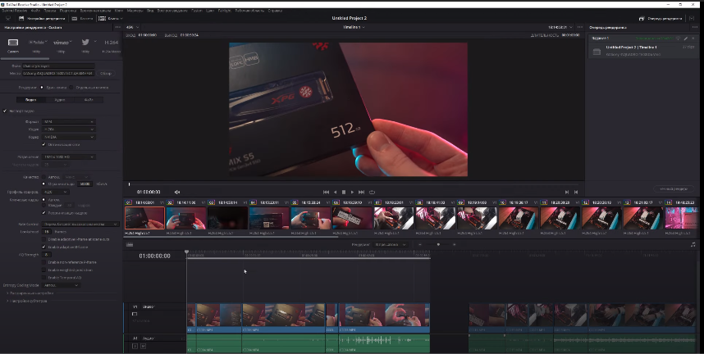Viewport: 704px width, 354px height.
Task: Play the timeline forward
Action: click(353, 192)
